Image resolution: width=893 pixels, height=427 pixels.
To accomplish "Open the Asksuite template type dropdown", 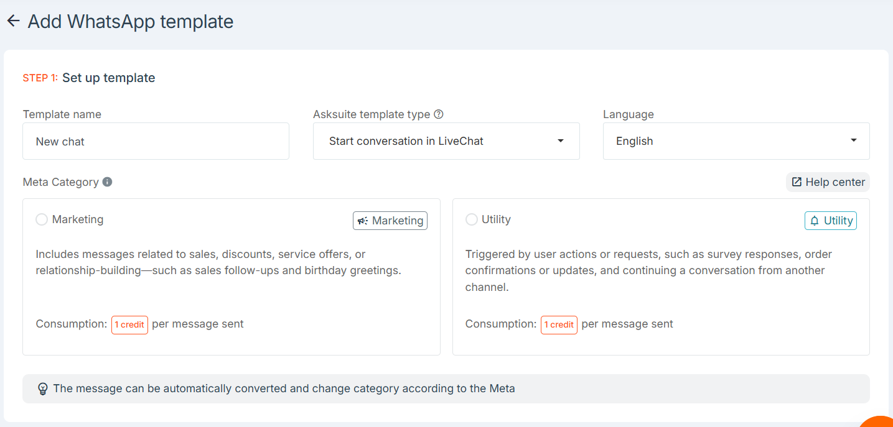I will pyautogui.click(x=446, y=141).
